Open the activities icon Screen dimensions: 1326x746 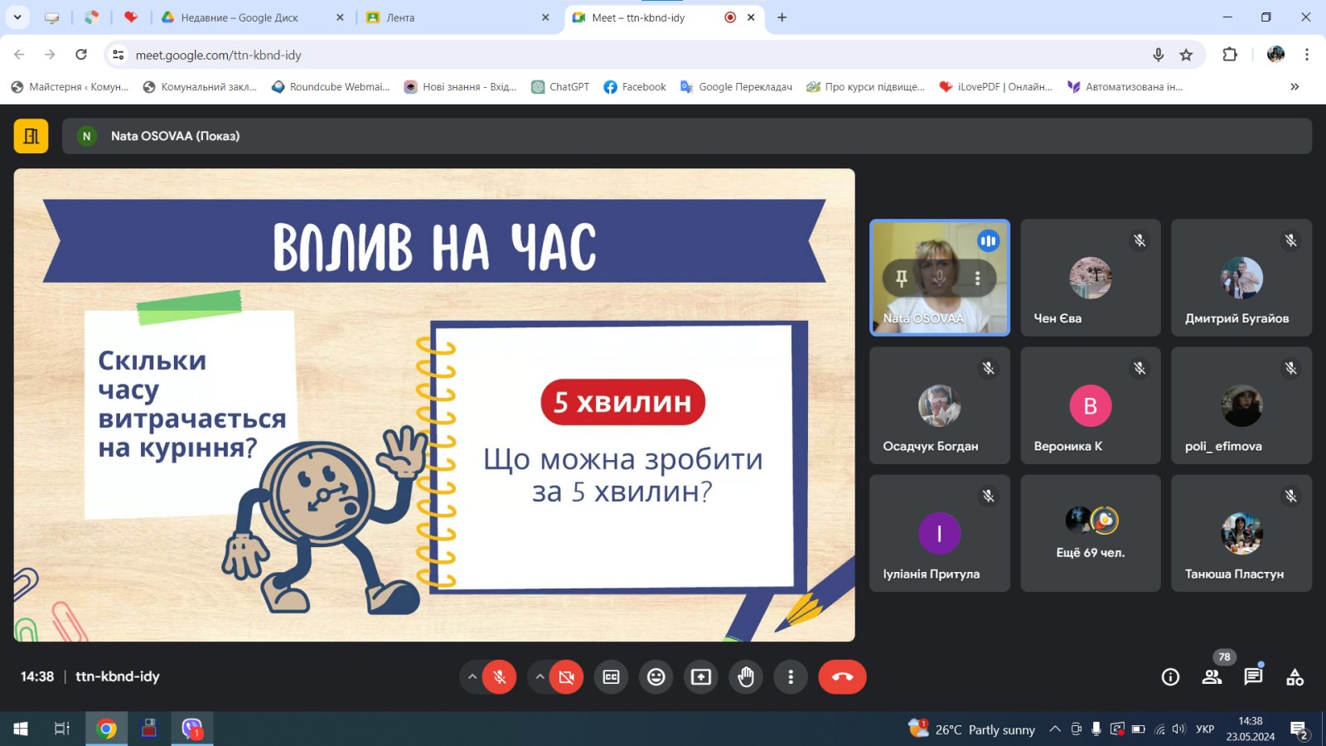tap(1295, 677)
